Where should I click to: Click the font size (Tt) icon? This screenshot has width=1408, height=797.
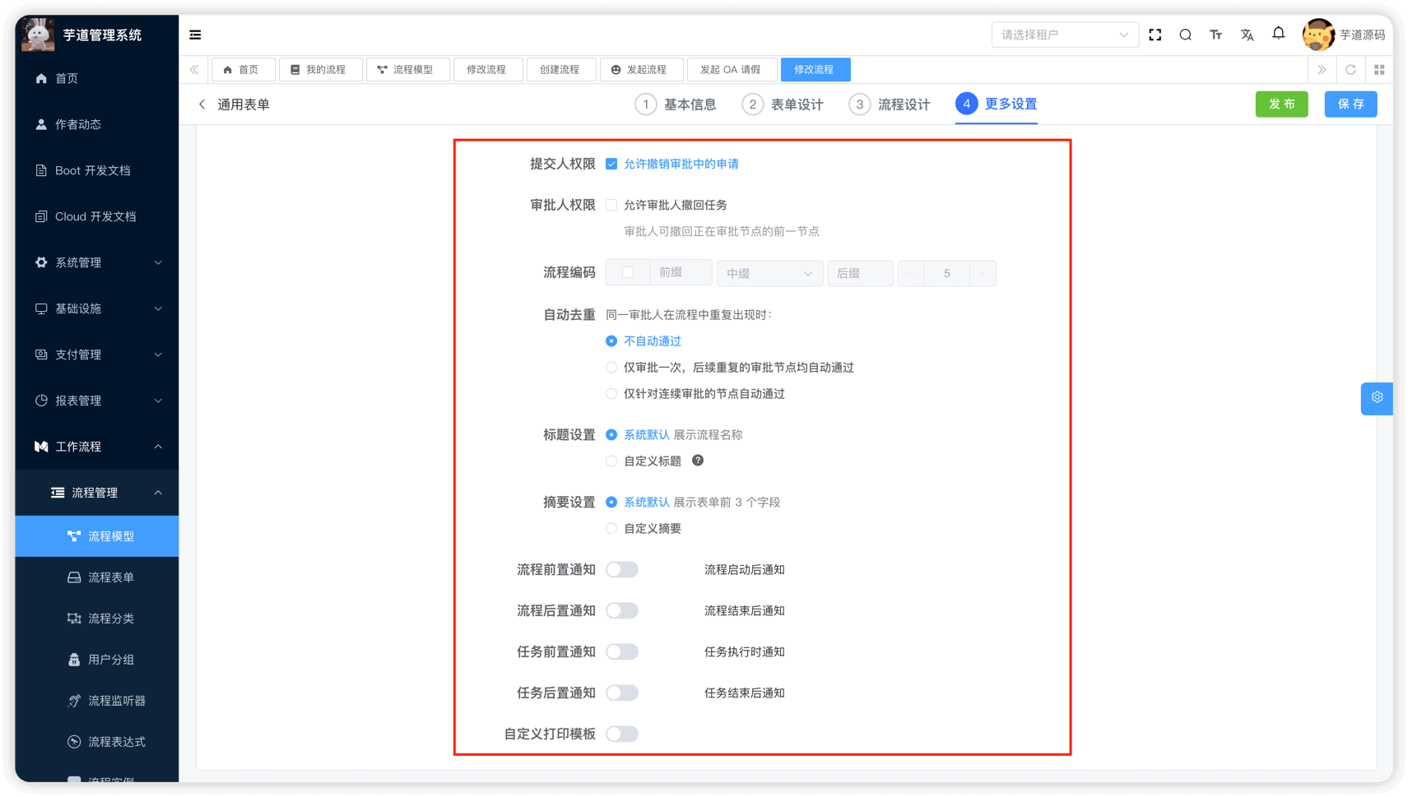(1216, 35)
